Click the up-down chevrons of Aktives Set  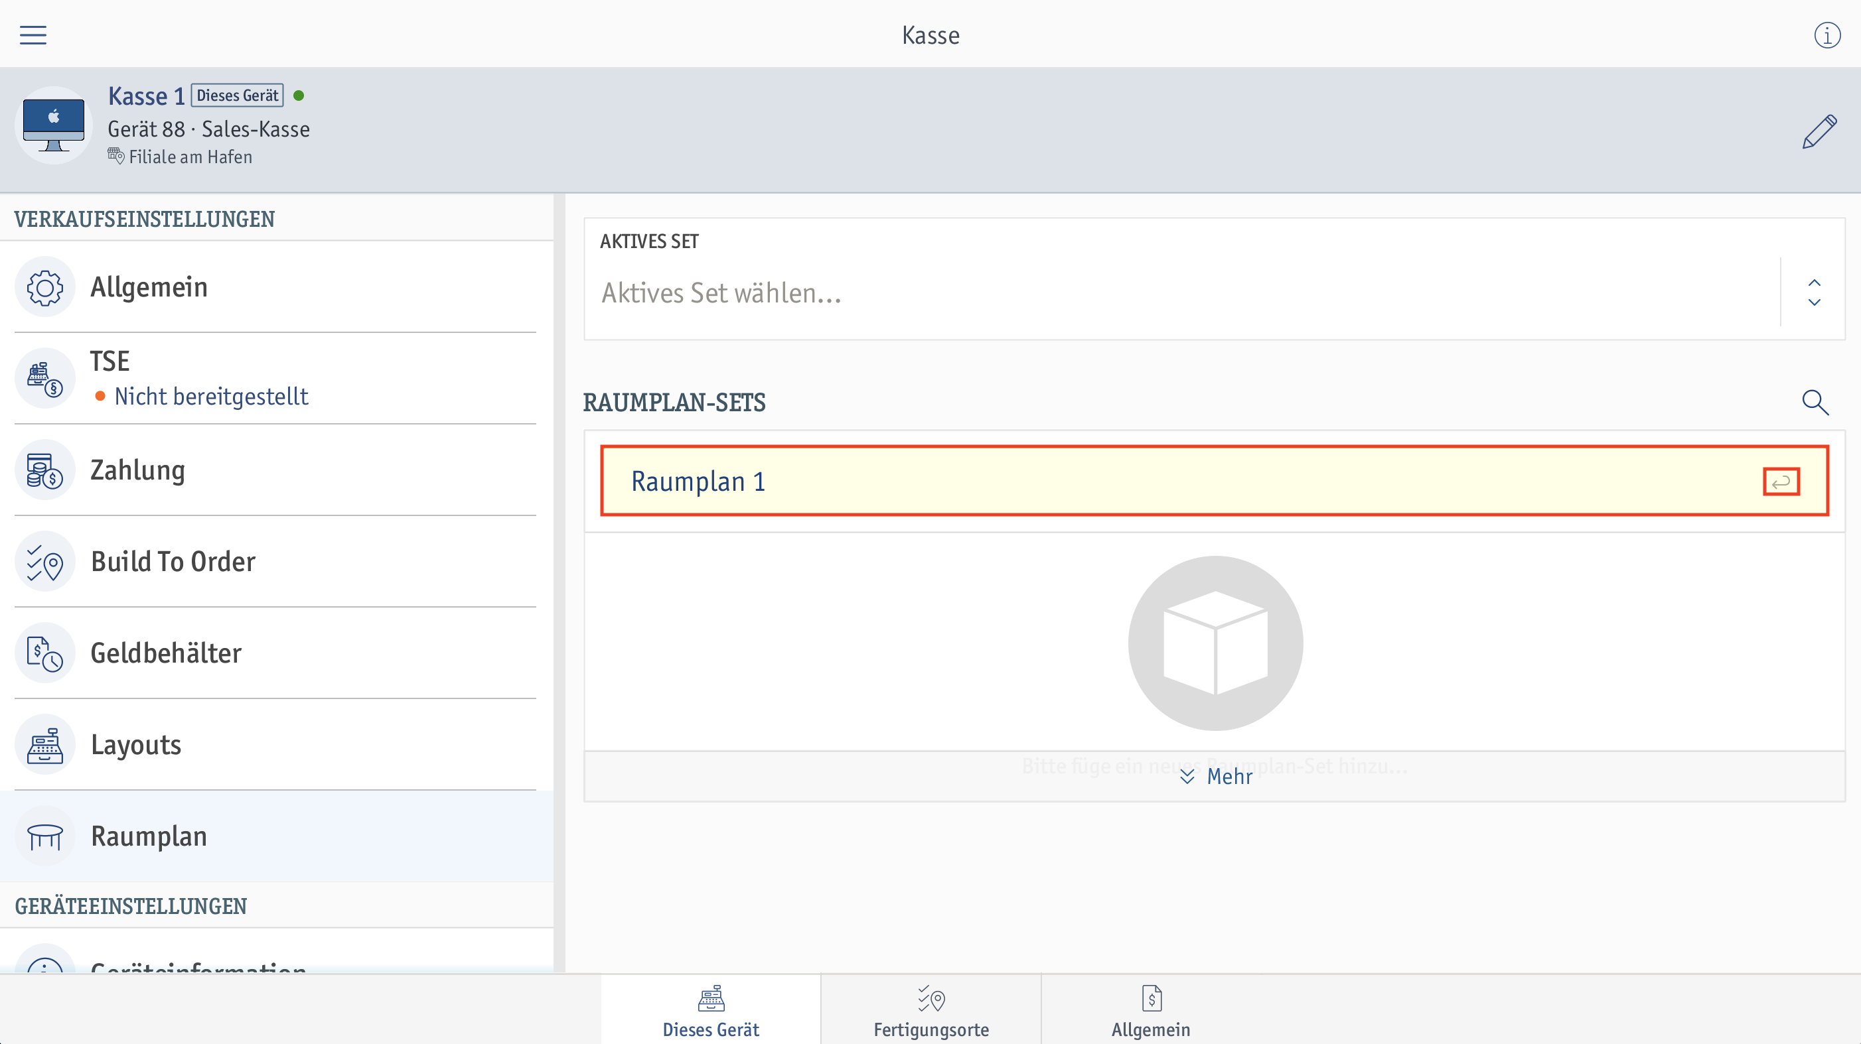coord(1814,293)
